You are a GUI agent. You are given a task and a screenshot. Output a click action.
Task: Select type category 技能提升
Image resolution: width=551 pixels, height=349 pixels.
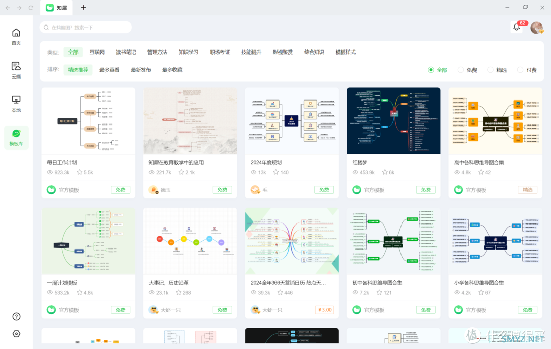(x=251, y=52)
